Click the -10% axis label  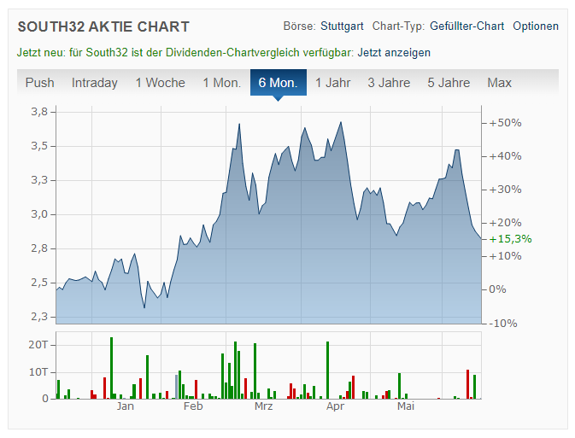(x=503, y=324)
